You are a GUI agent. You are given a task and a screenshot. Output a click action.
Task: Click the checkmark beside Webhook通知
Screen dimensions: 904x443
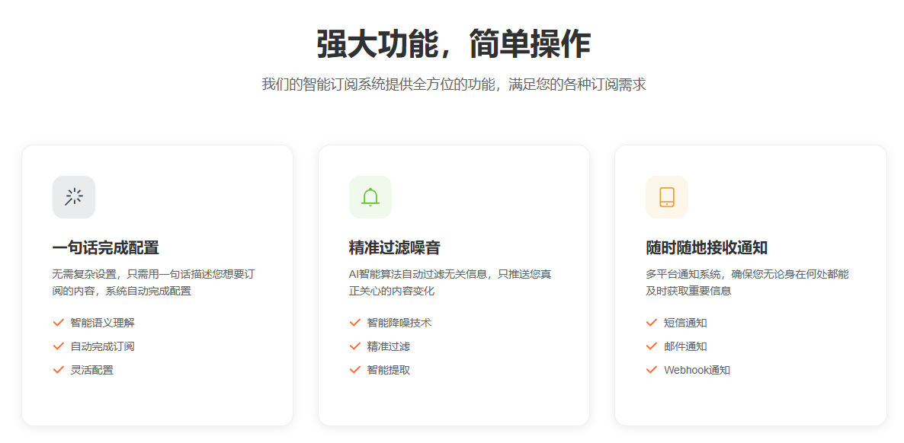click(651, 370)
